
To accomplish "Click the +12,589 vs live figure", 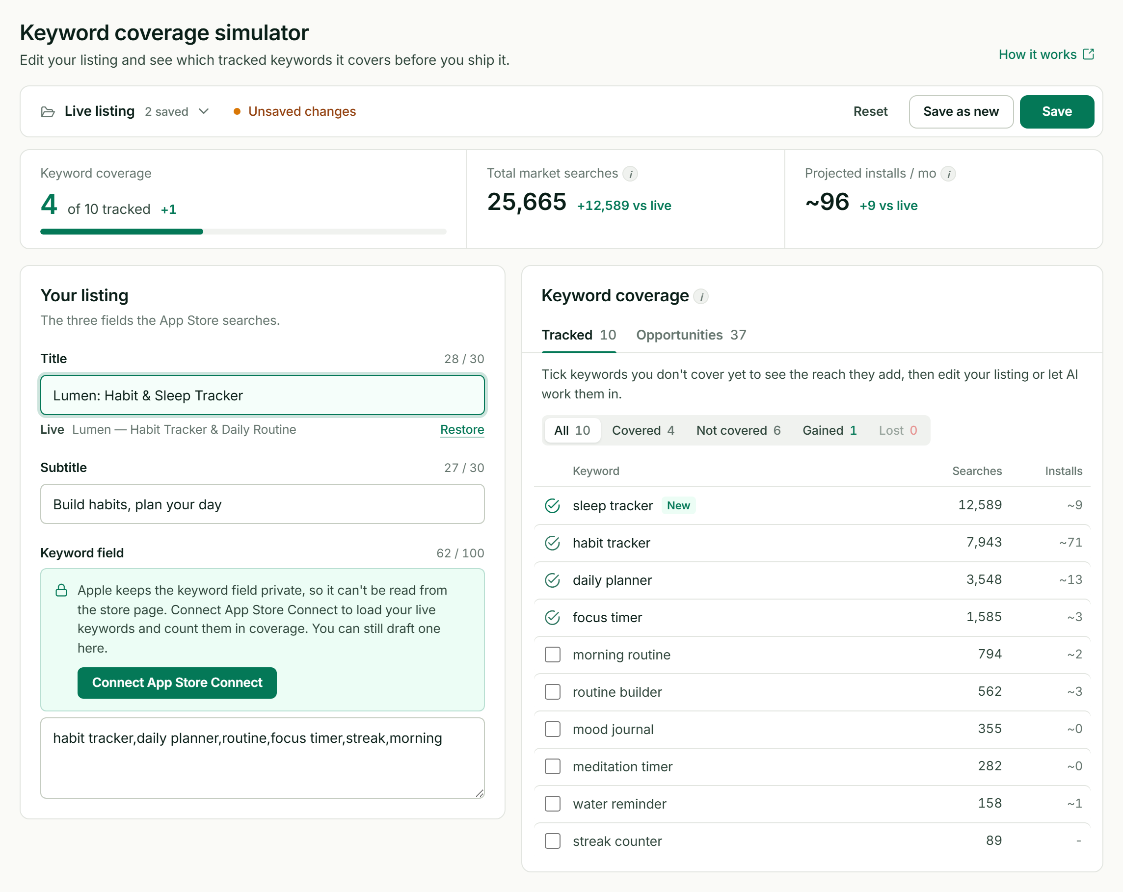I will (x=624, y=206).
